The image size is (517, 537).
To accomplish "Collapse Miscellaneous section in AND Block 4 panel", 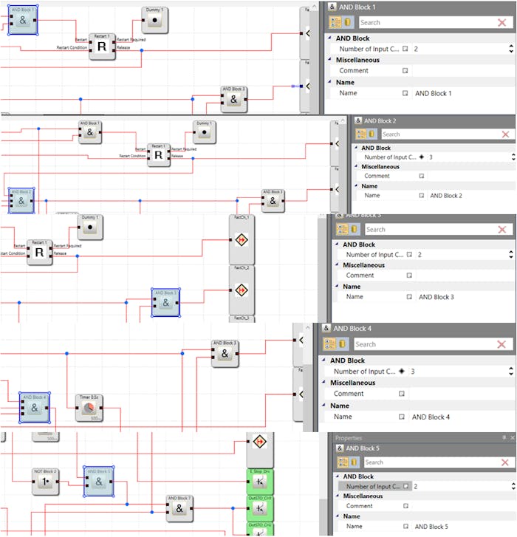I will pyautogui.click(x=324, y=382).
